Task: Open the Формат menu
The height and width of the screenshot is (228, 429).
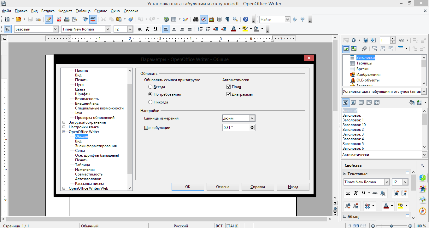Action: [x=65, y=11]
